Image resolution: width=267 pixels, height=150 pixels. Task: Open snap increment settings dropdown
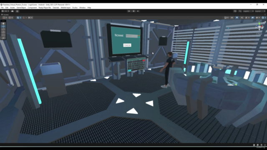pyautogui.click(x=30, y=17)
